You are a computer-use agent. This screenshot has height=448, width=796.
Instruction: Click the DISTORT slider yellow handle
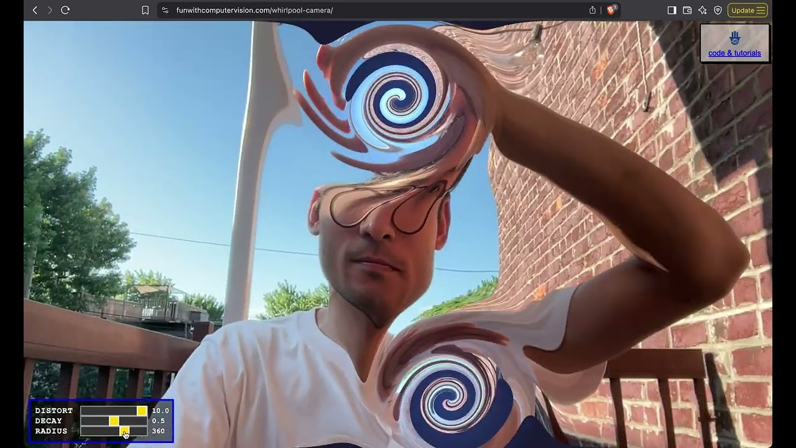click(x=142, y=411)
